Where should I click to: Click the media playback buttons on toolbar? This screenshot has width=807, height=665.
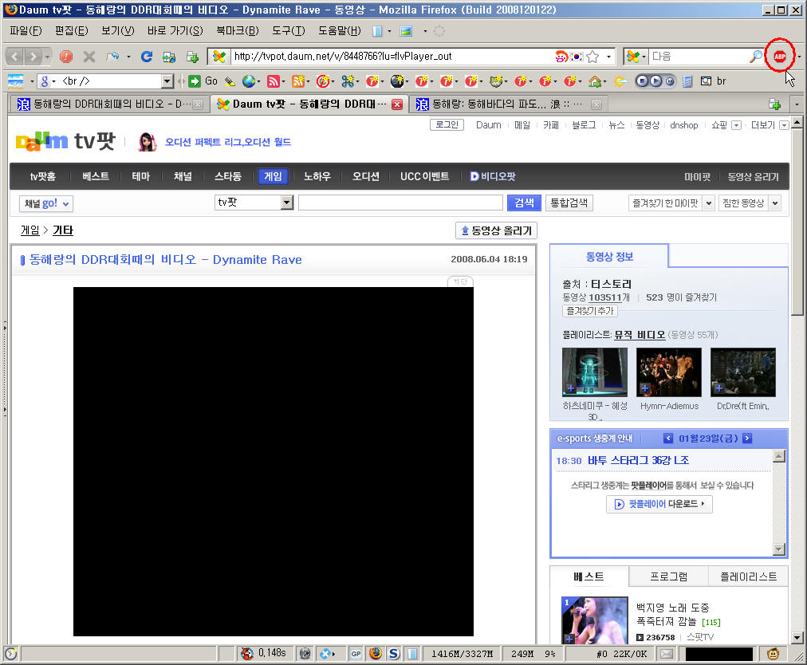655,81
